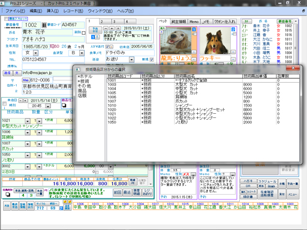The height and width of the screenshot is (230, 307).
Task: Click the barcode icon next to customer number 1002
Action: tap(44, 25)
